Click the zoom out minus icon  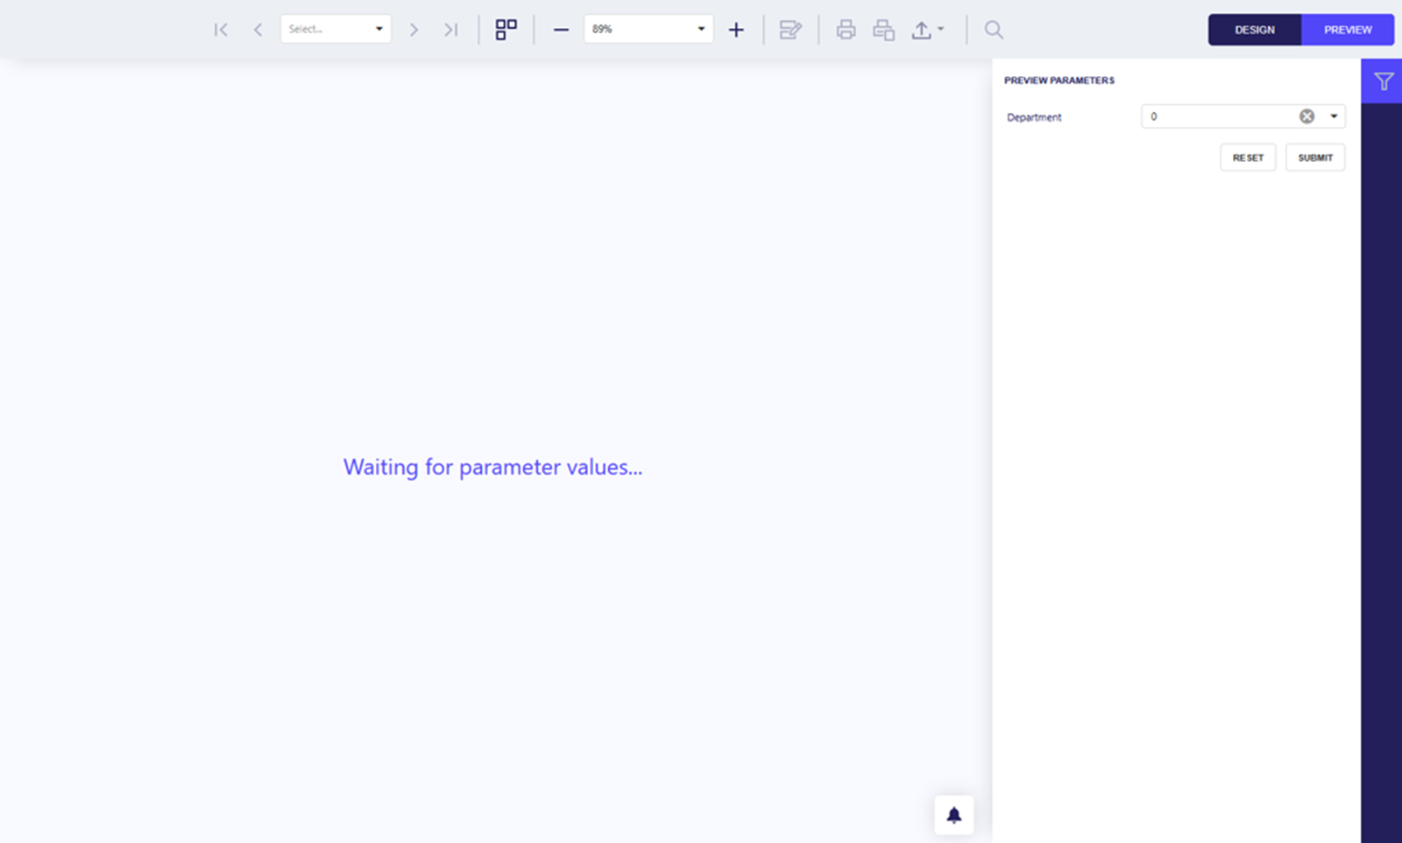561,30
